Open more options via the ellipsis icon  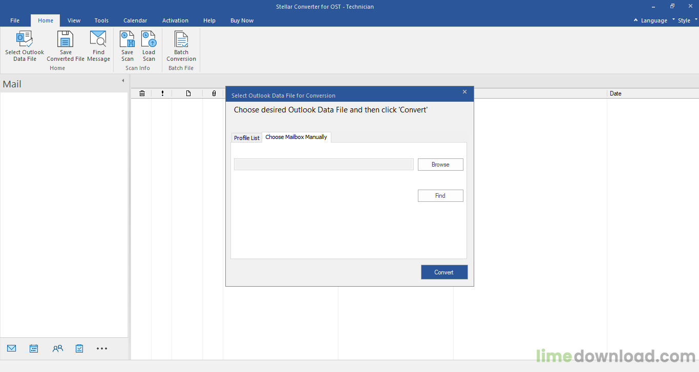[101, 348]
